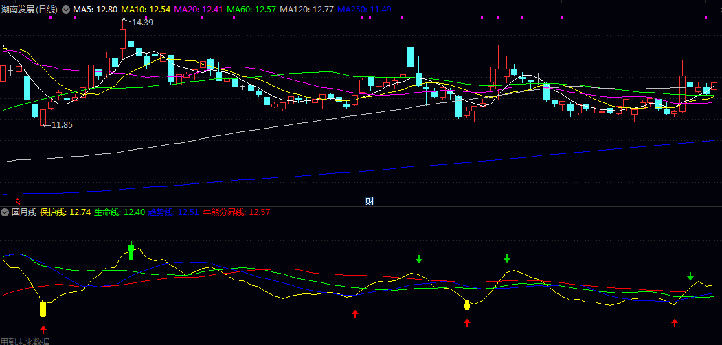The height and width of the screenshot is (345, 722).
Task: Click the 湖南发展(日线) chart title
Action: click(30, 10)
